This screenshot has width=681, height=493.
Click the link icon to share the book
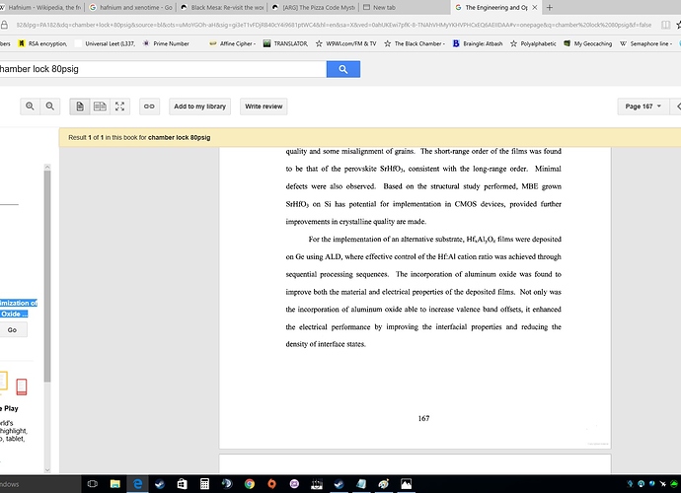coord(149,106)
